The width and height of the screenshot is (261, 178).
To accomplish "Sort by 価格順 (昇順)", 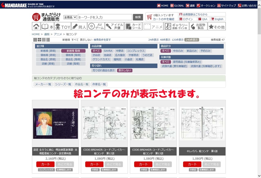I will click(48, 55).
